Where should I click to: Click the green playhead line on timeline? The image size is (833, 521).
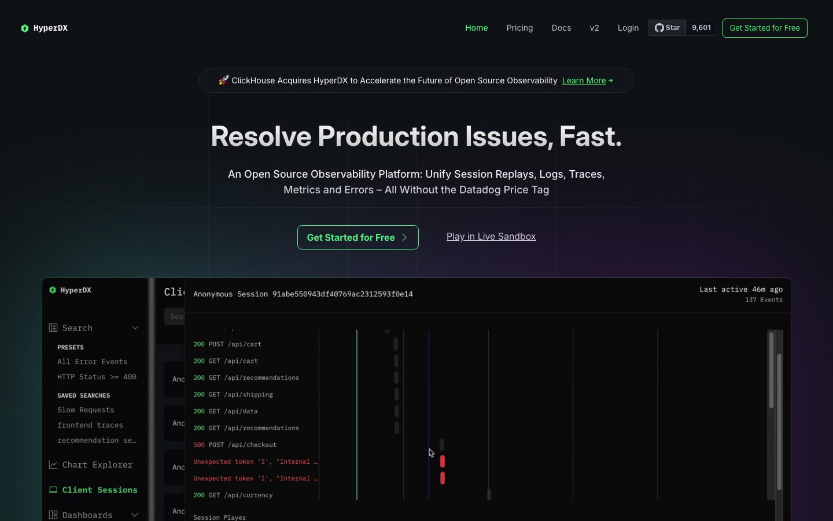[357, 414]
